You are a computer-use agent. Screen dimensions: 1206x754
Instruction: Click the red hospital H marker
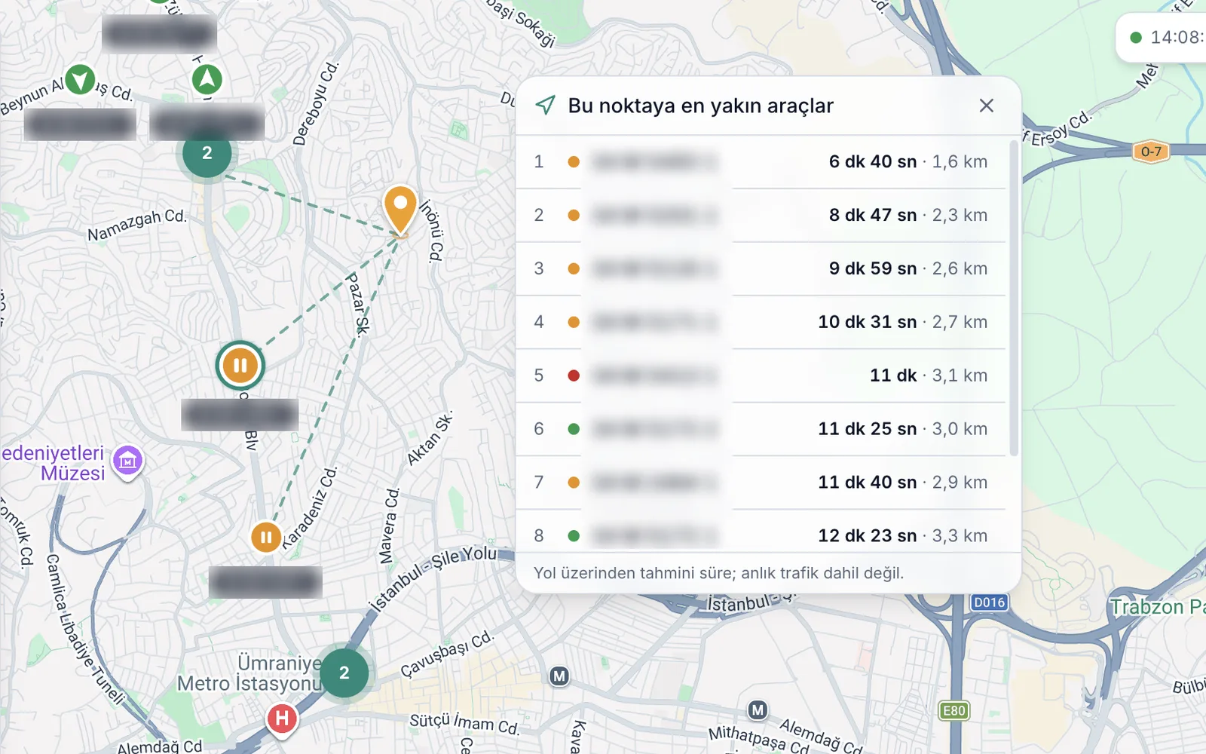[x=282, y=720]
